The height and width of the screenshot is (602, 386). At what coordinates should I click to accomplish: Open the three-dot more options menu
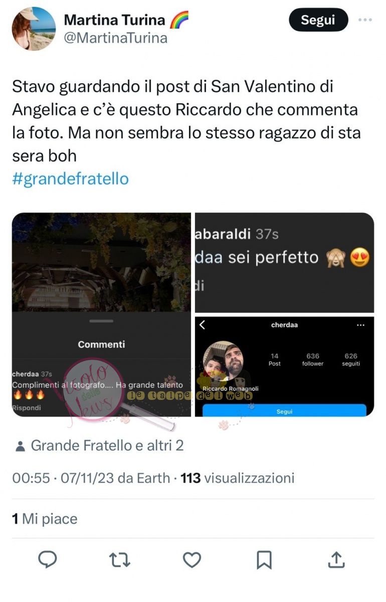tap(365, 21)
